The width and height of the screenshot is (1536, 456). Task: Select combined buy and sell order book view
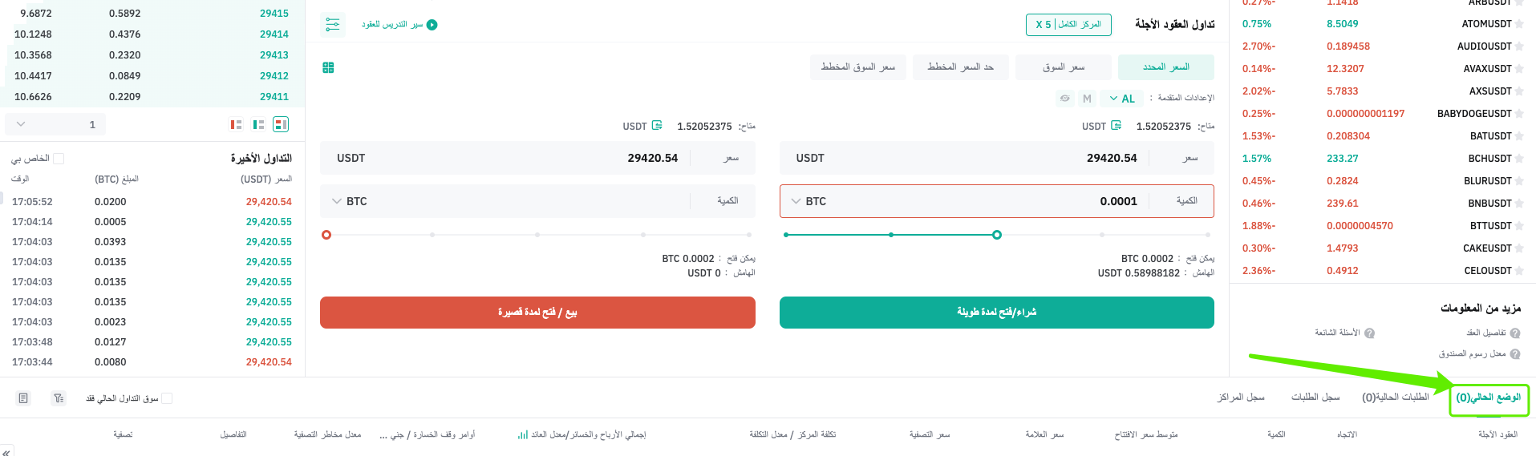281,124
